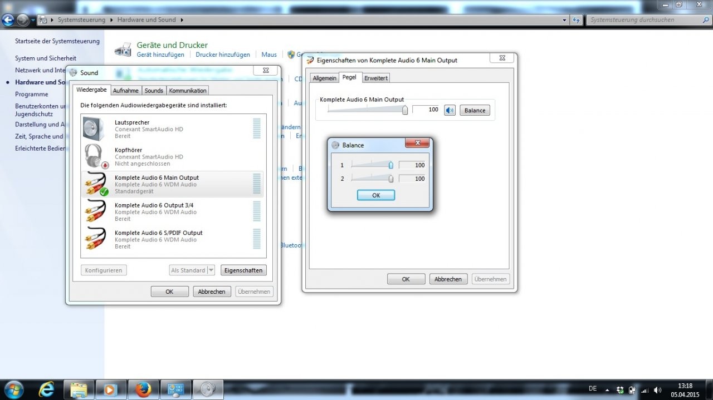Confirm Balance dialog with OK
The height and width of the screenshot is (400, 713).
pos(376,195)
